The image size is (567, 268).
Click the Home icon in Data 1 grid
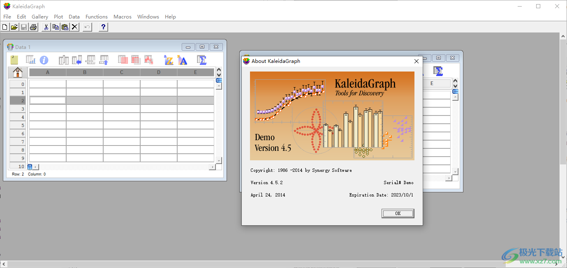click(x=18, y=72)
